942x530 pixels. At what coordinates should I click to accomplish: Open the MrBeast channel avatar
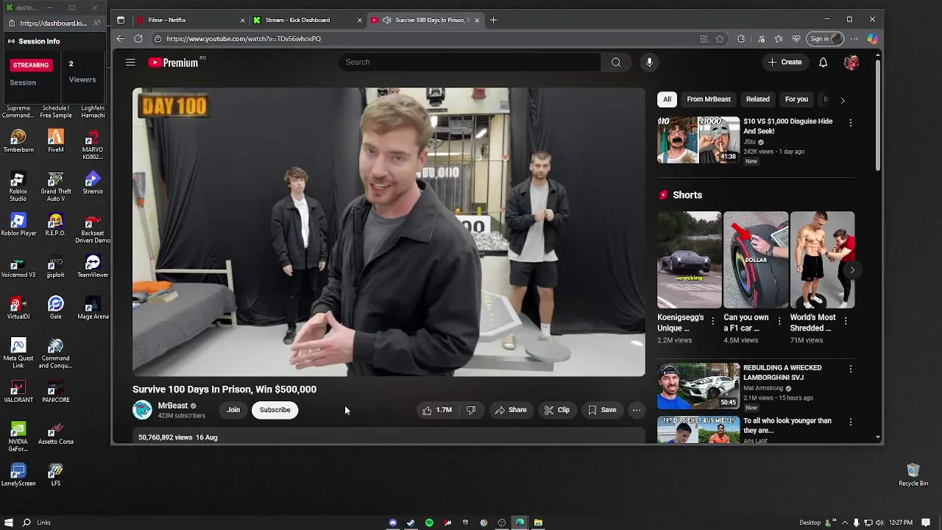coord(142,410)
